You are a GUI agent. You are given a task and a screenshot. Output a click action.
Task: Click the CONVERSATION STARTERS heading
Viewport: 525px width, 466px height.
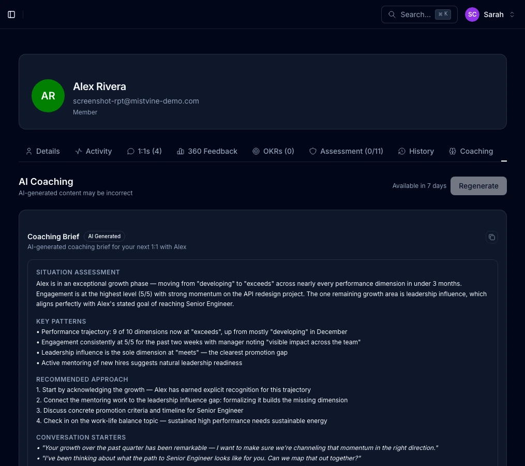click(x=81, y=438)
